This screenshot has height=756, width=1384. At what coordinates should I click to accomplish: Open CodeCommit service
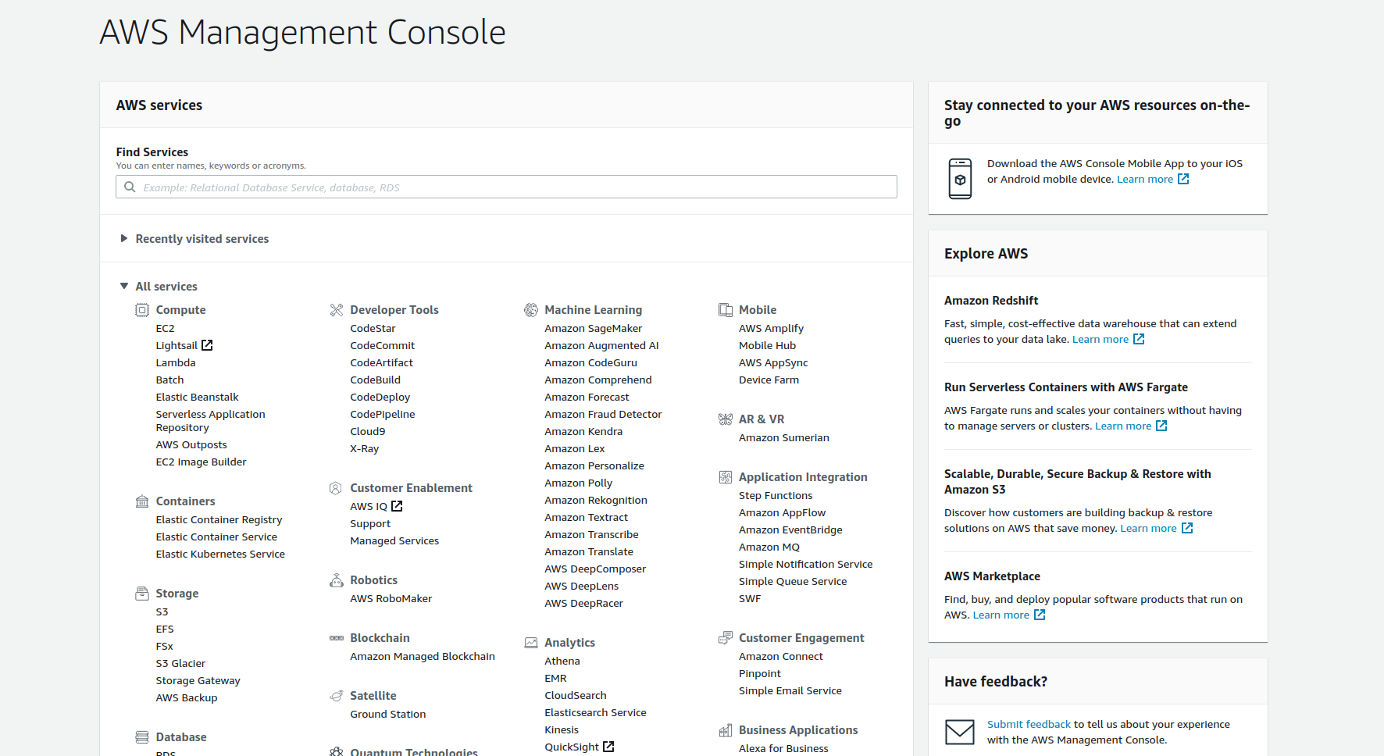pos(383,346)
